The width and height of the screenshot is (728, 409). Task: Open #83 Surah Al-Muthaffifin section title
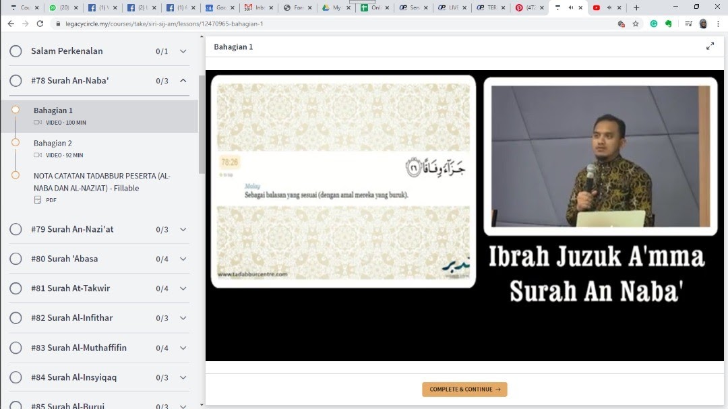[79, 348]
